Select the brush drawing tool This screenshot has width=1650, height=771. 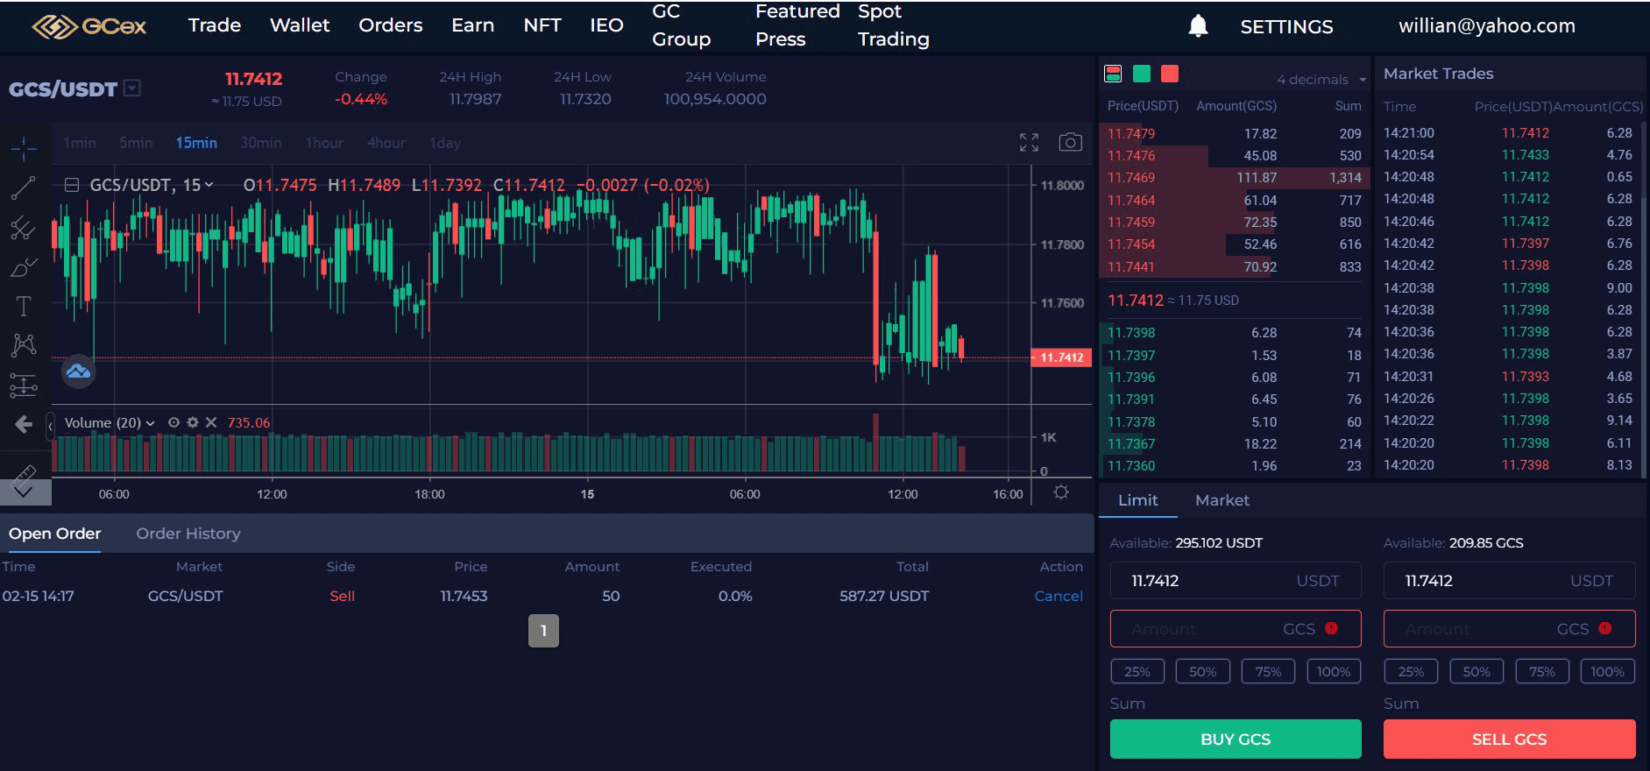[24, 267]
